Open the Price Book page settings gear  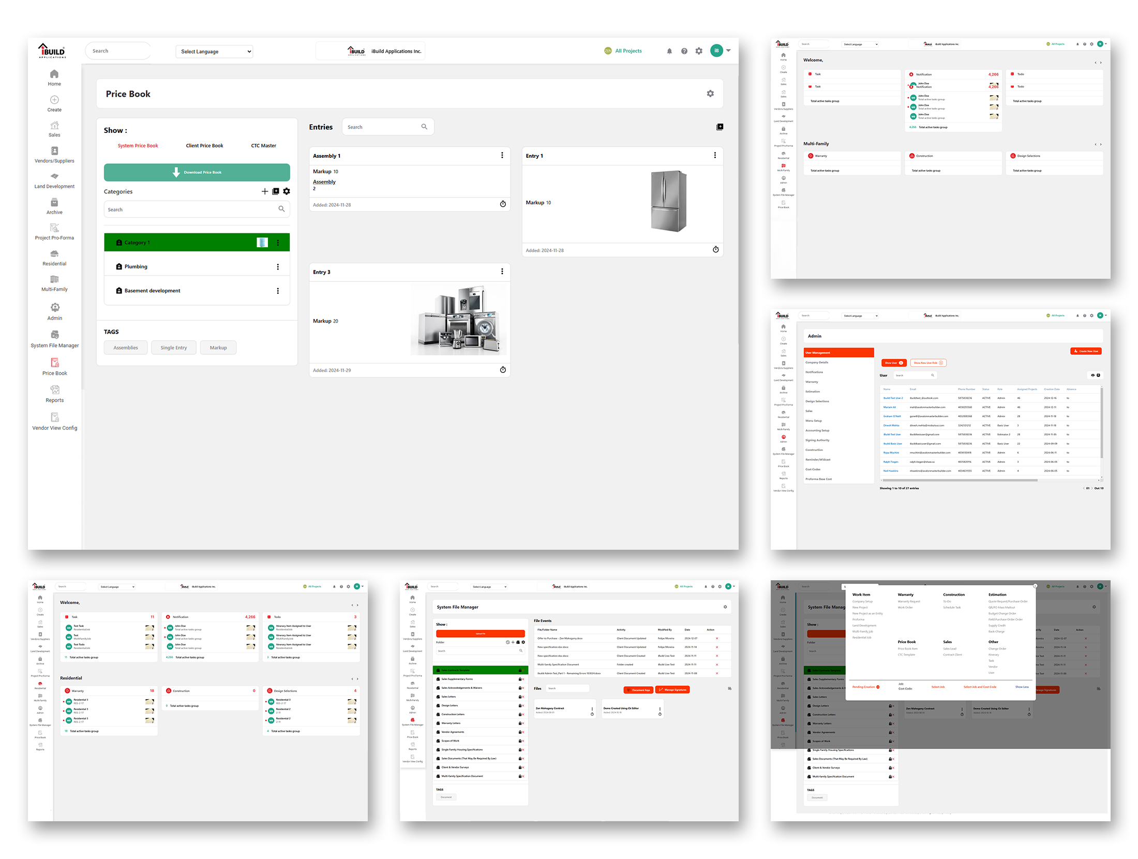tap(710, 94)
